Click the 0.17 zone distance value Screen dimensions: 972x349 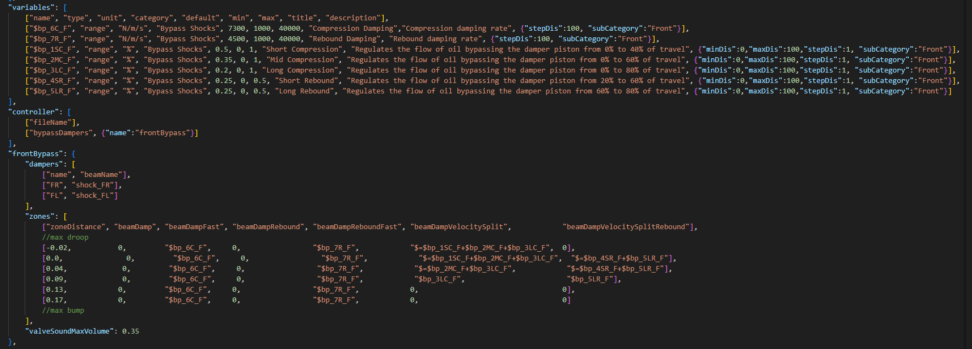click(55, 300)
